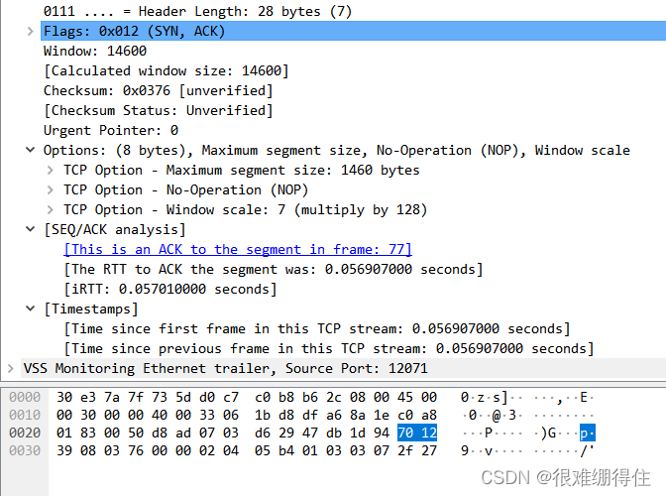
Task: Click hex offset 0010 in bytes pane
Action: 25,415
